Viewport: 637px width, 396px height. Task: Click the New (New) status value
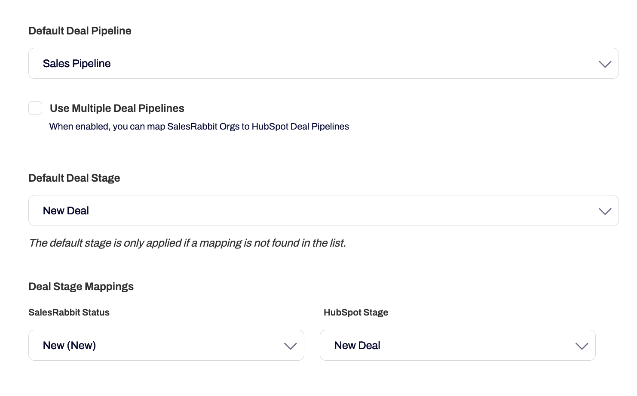point(69,345)
